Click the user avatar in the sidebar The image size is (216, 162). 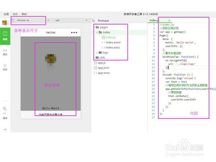coord(5,23)
